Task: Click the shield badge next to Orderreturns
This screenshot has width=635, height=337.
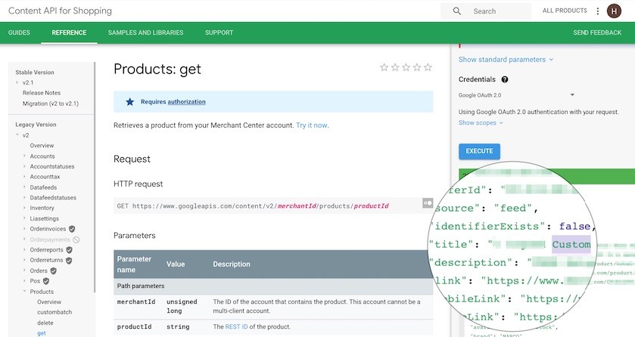Action: (69, 261)
